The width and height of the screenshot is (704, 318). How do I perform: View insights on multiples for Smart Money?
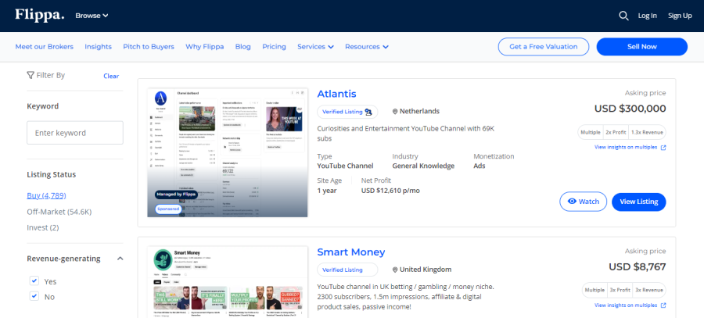coord(626,305)
